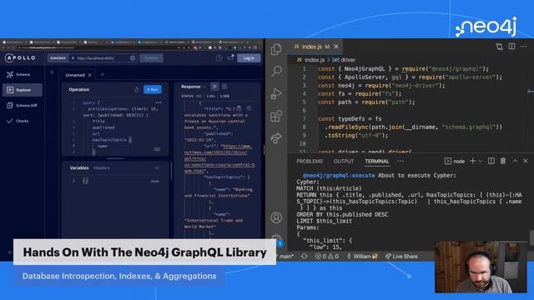Kill terminal with trash icon
The width and height of the screenshot is (534, 300).
(503, 161)
